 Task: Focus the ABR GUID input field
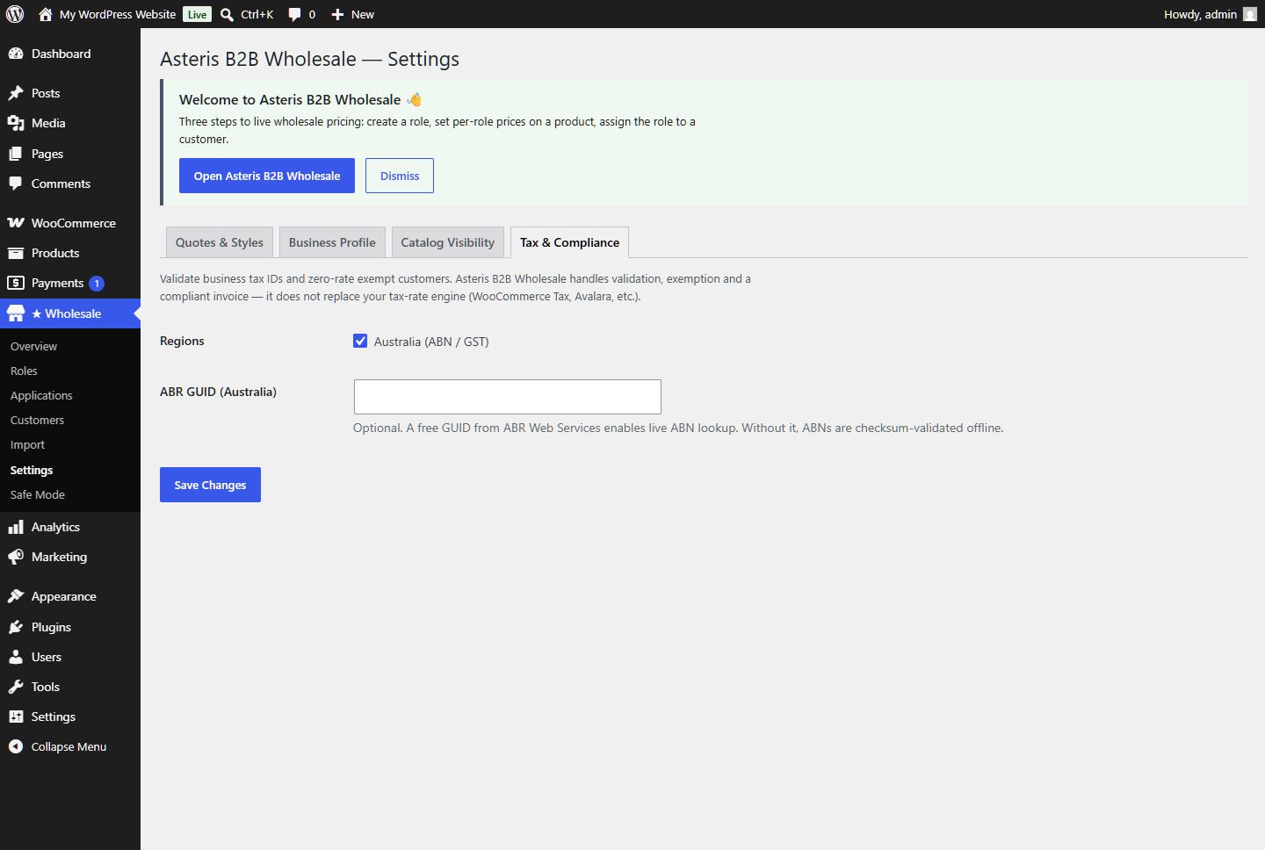coord(508,397)
